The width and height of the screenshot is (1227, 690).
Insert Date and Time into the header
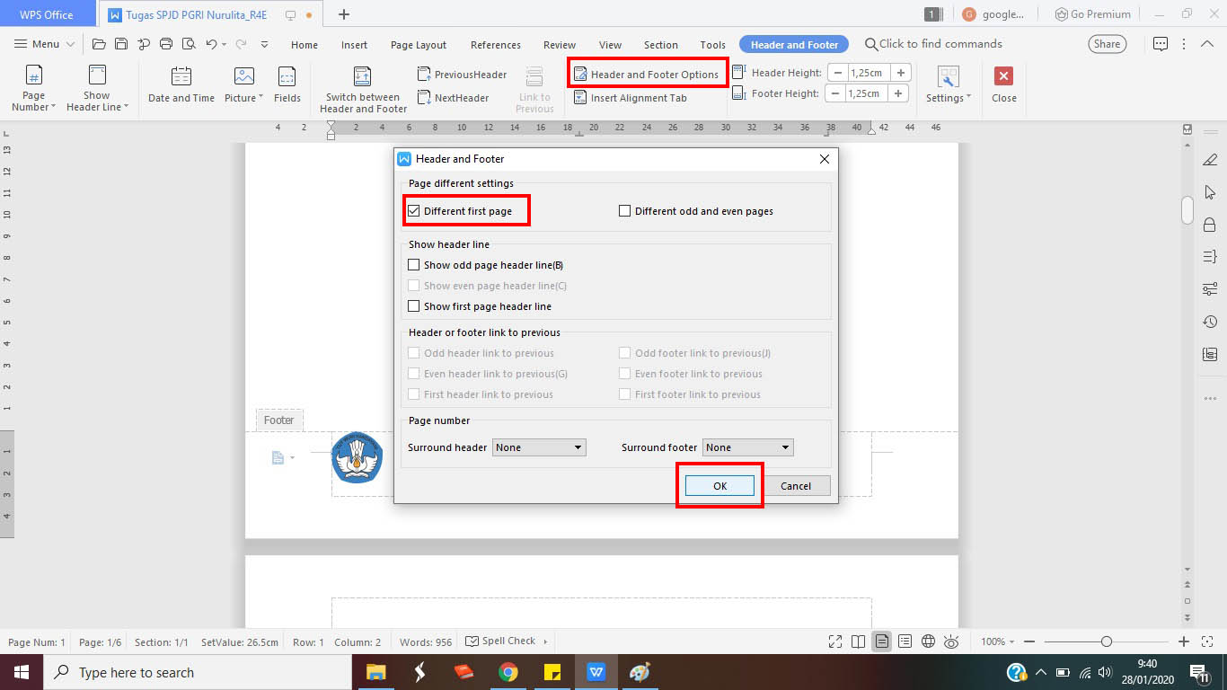pyautogui.click(x=180, y=85)
